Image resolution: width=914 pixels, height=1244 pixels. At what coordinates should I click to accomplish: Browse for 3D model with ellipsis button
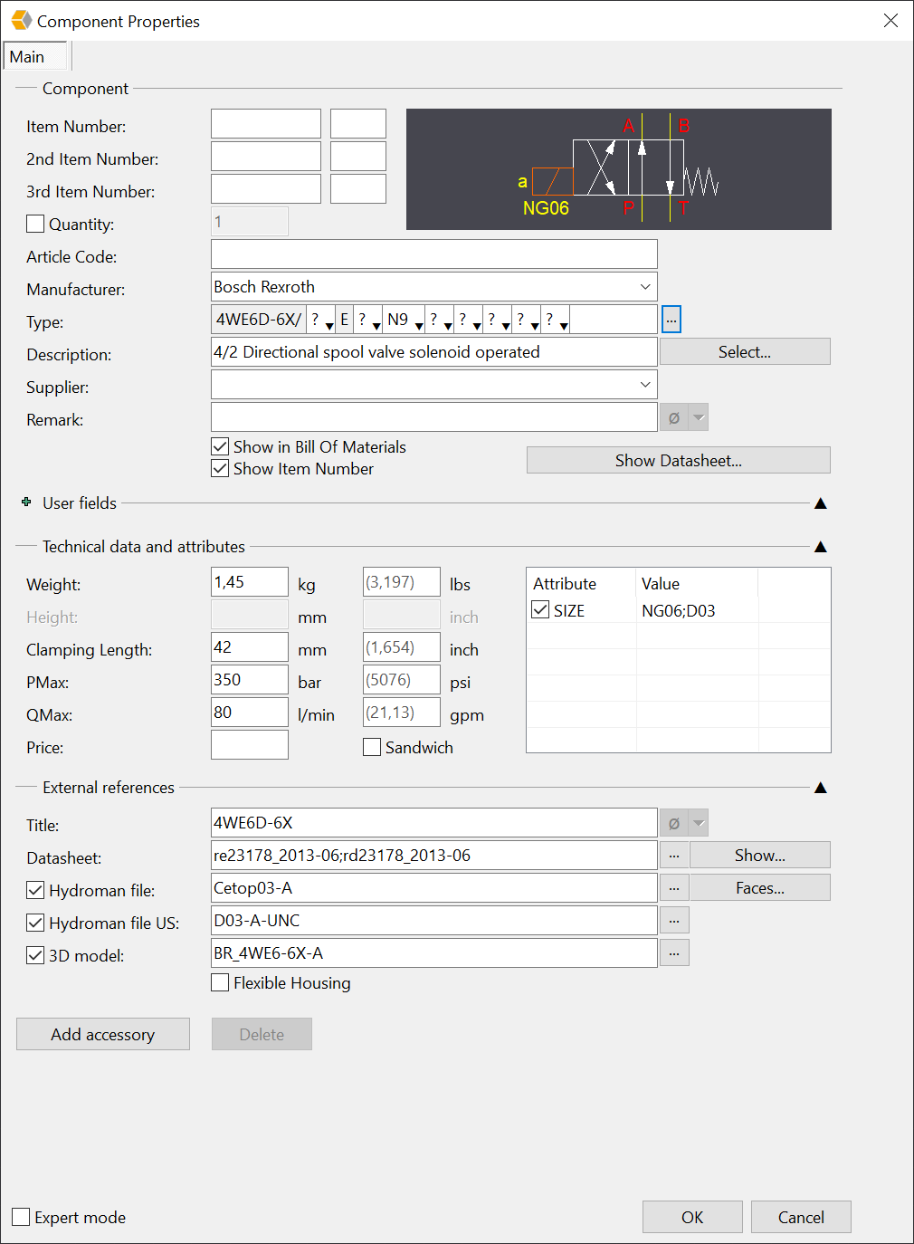[x=673, y=952]
